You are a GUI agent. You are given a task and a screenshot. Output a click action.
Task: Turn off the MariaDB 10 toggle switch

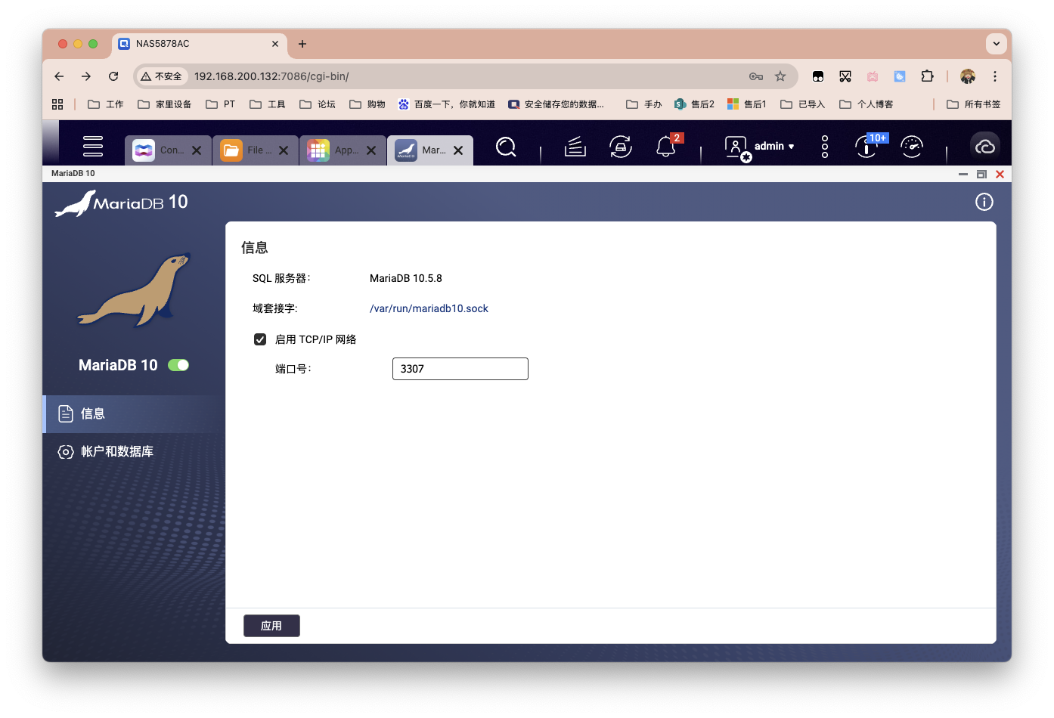coord(178,364)
